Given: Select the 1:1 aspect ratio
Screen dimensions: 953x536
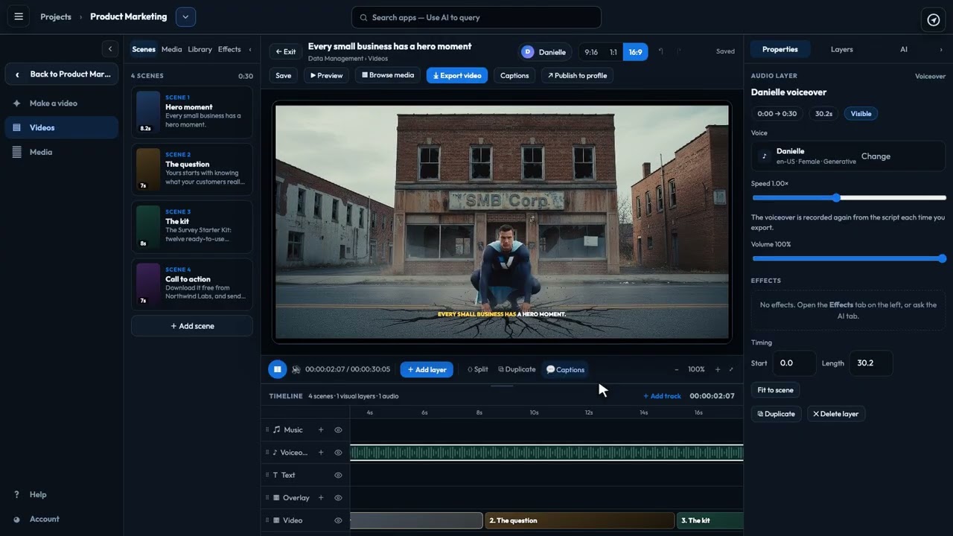Looking at the screenshot, I should click(x=613, y=52).
